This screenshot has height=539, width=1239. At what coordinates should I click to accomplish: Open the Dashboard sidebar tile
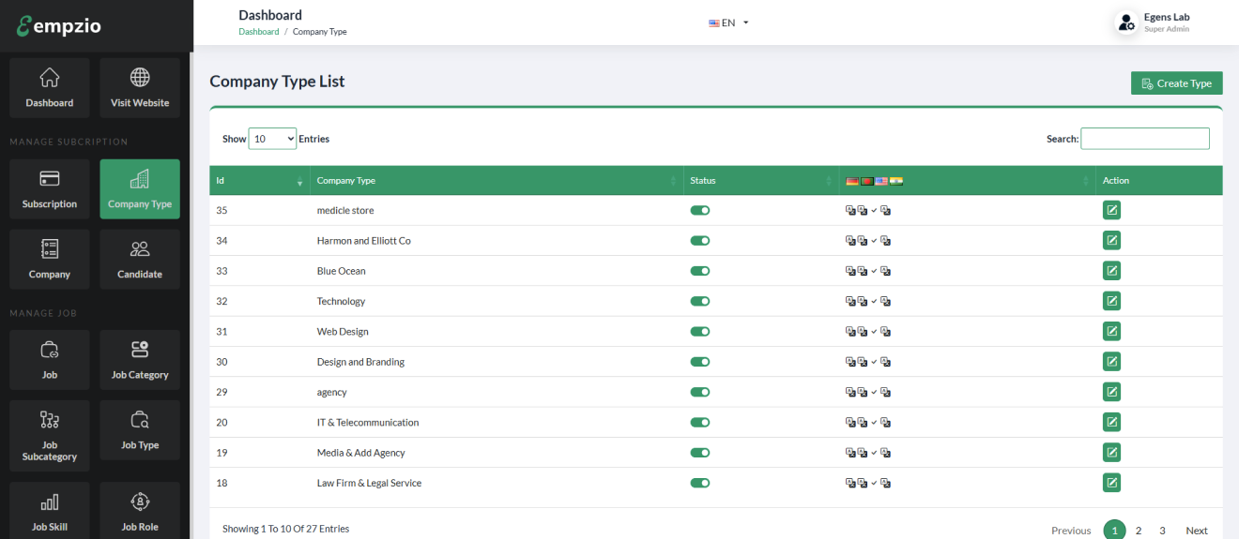point(50,88)
